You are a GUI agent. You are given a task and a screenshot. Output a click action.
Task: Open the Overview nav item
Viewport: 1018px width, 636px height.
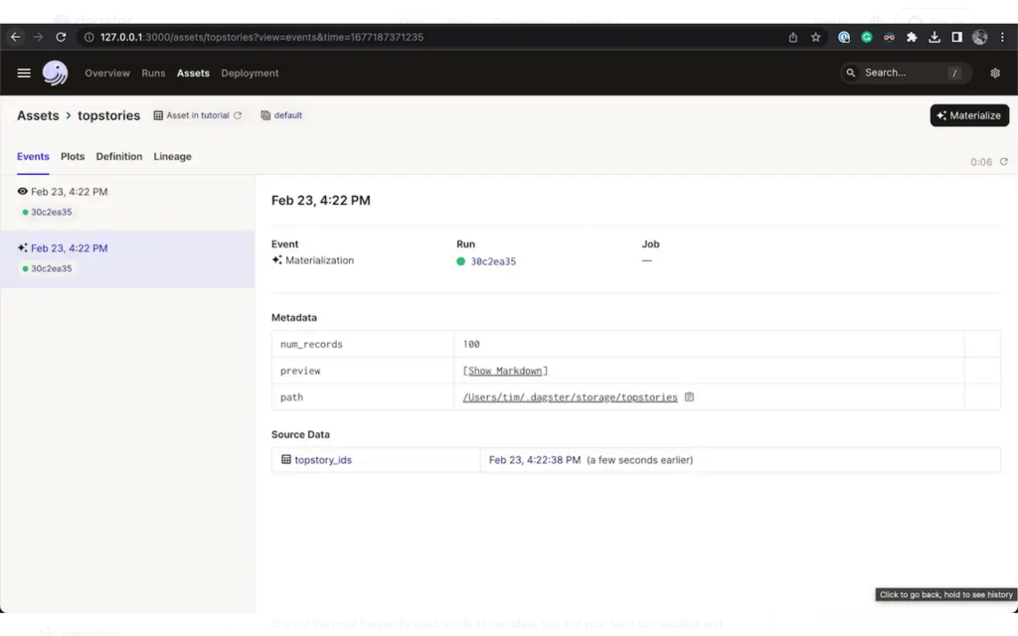(107, 73)
